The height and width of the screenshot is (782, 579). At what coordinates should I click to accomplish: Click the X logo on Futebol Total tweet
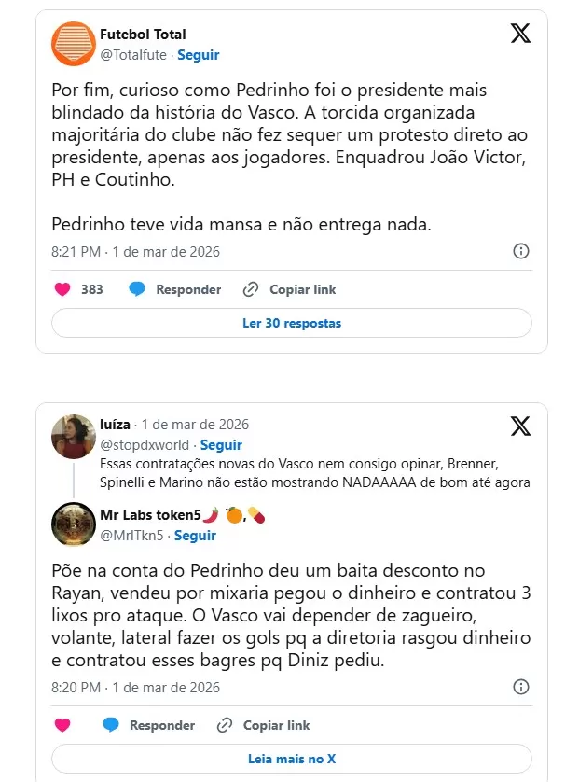[x=520, y=34]
